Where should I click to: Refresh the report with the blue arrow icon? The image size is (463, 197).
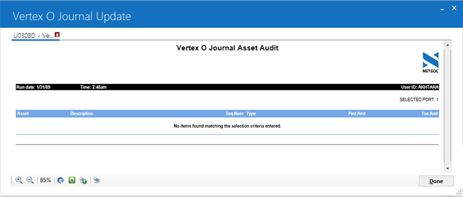tap(61, 180)
